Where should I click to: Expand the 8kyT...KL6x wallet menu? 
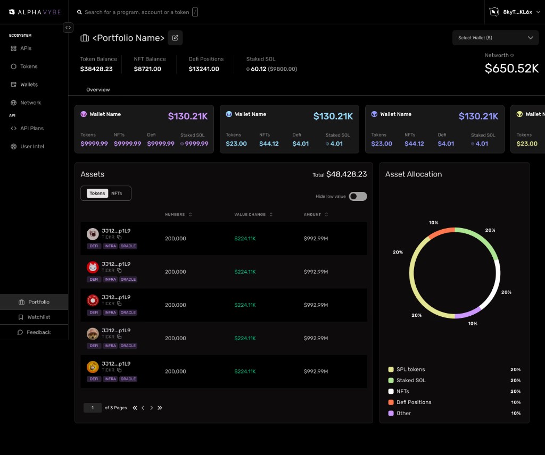(515, 12)
